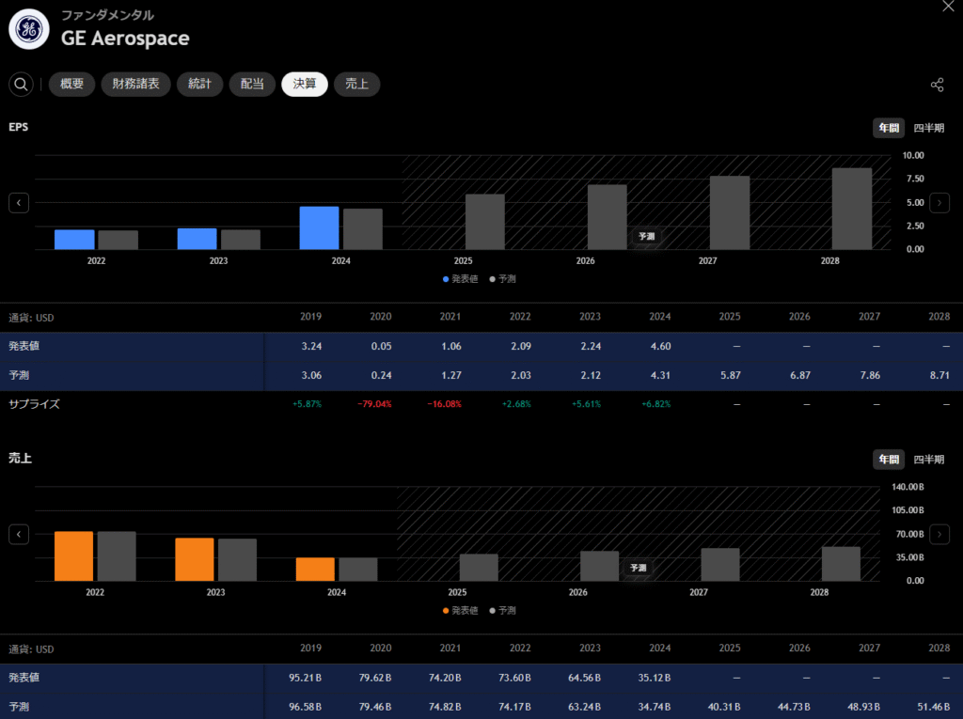Click the 2028 EPS forecast bar
This screenshot has width=963, height=719.
click(x=852, y=209)
